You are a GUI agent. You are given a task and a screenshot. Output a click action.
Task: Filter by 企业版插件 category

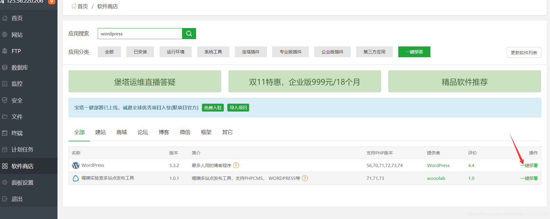tap(333, 52)
